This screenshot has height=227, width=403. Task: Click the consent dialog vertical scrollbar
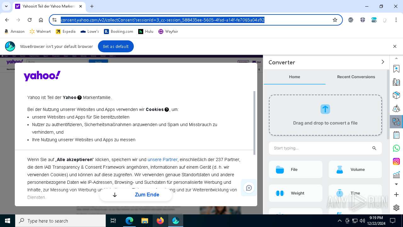[x=254, y=123]
